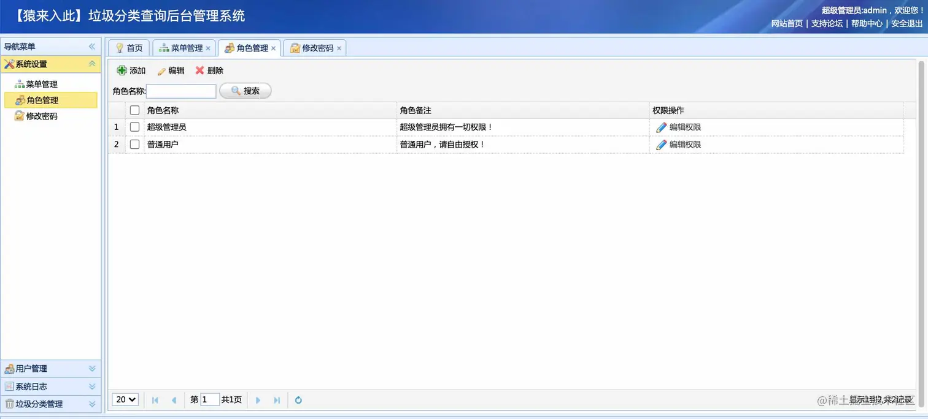Screen dimensions: 928x419
Task: Click the 删除 (Delete) red X icon
Action: click(199, 70)
